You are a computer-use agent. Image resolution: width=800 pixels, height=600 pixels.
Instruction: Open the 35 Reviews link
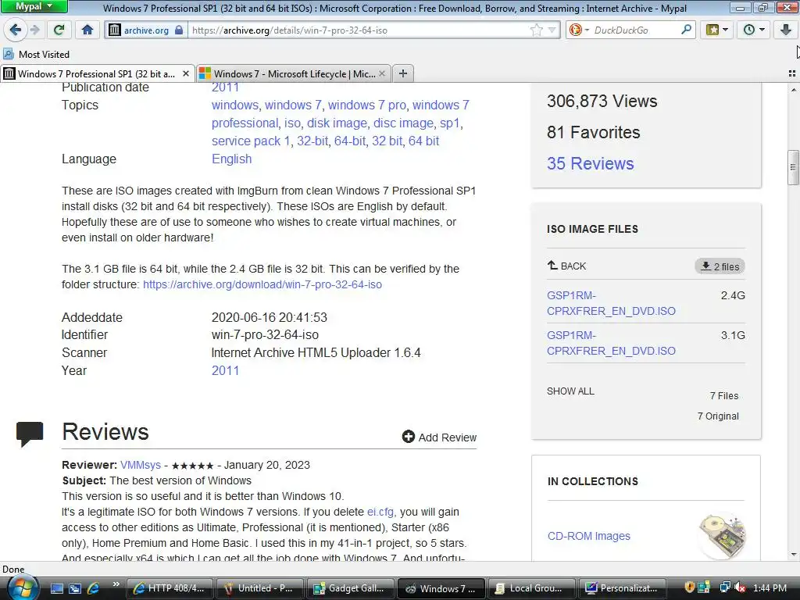591,163
